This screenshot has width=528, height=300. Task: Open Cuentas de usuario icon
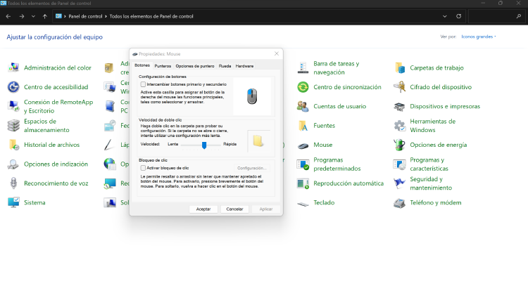tap(303, 106)
